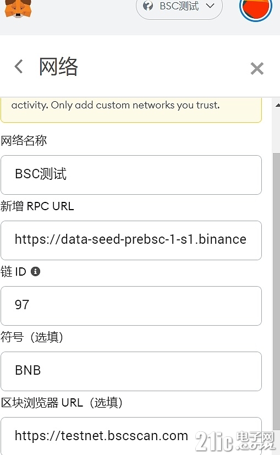Click the 21ic 电子网 watermark logo
The image size is (280, 455).
[x=235, y=441]
